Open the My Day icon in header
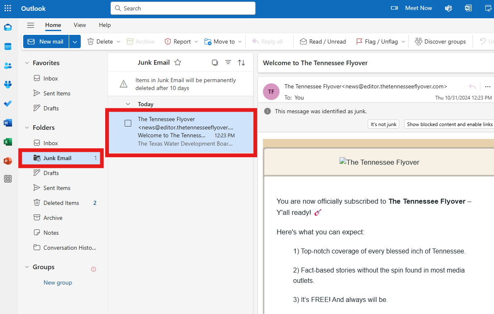This screenshot has width=494, height=314. [488, 8]
